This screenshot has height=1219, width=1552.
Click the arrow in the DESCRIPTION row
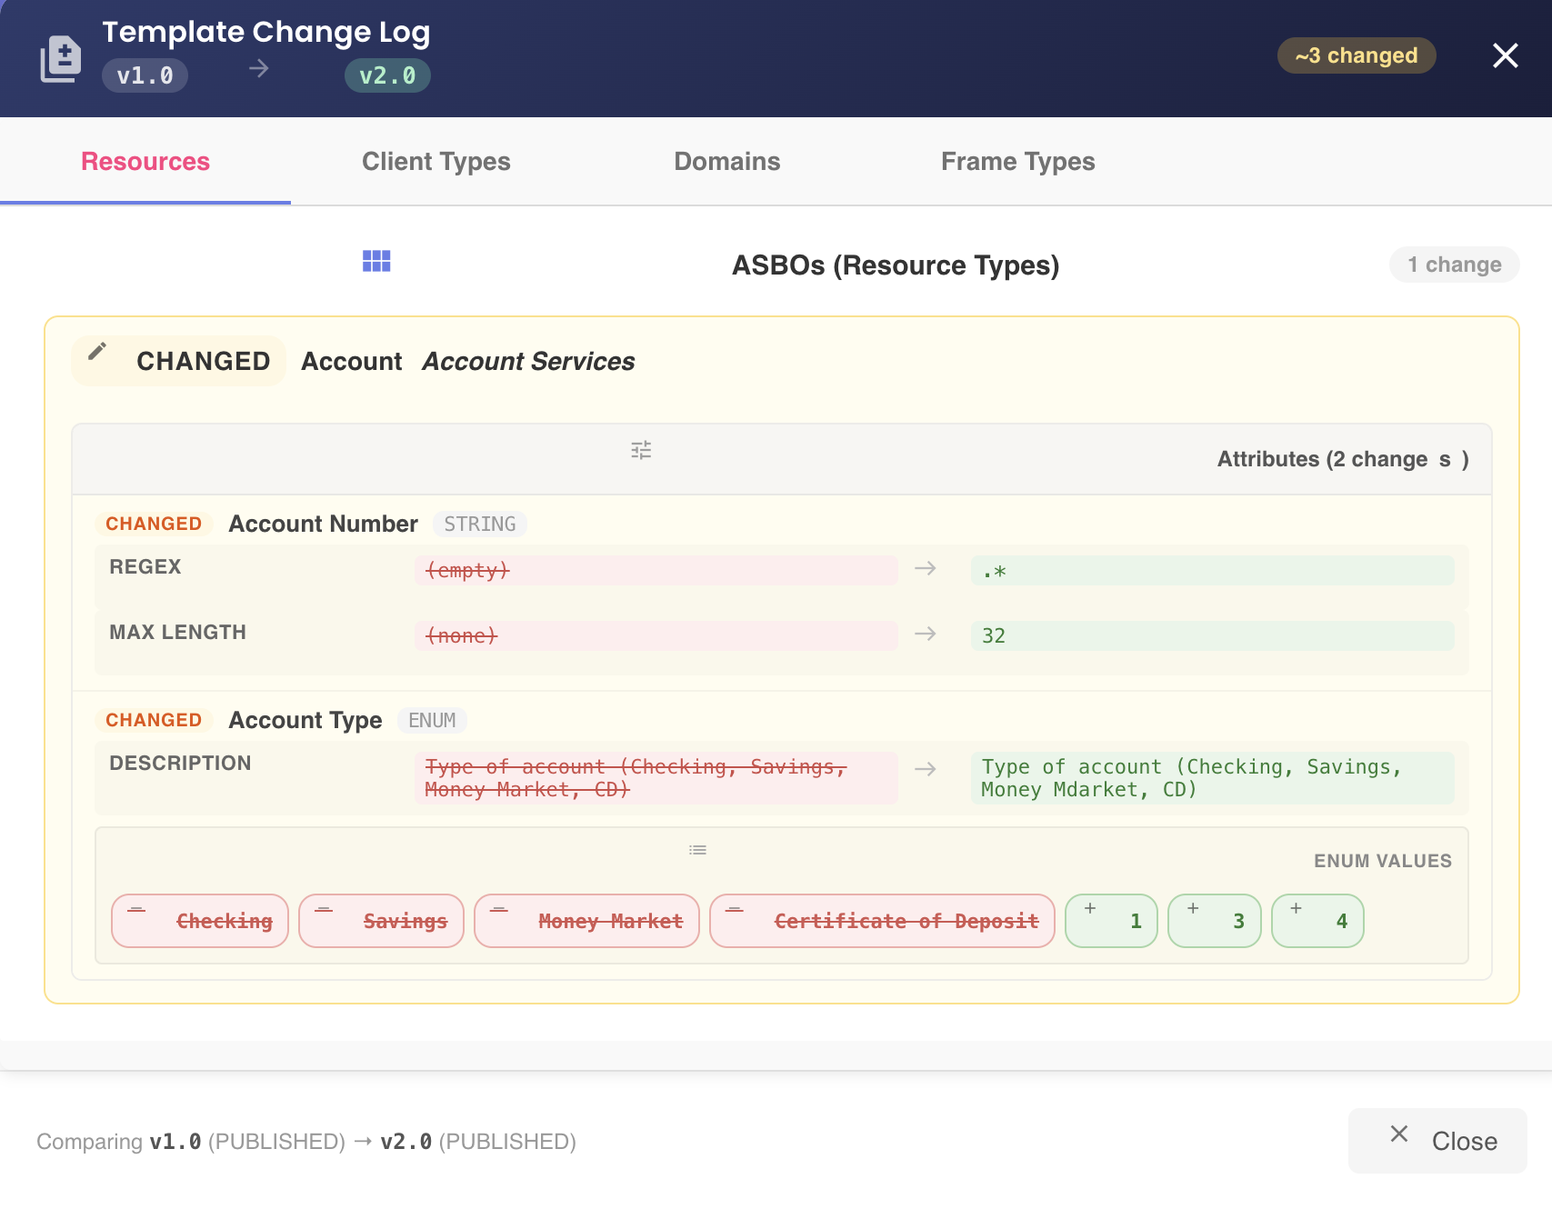click(926, 769)
